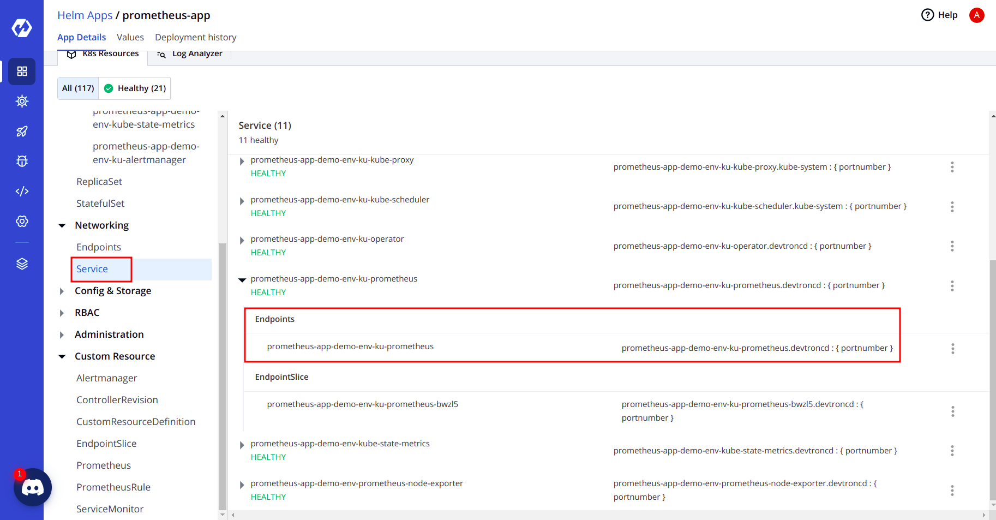
Task: Click the services panel vertical scrollbar
Action: tap(992, 380)
